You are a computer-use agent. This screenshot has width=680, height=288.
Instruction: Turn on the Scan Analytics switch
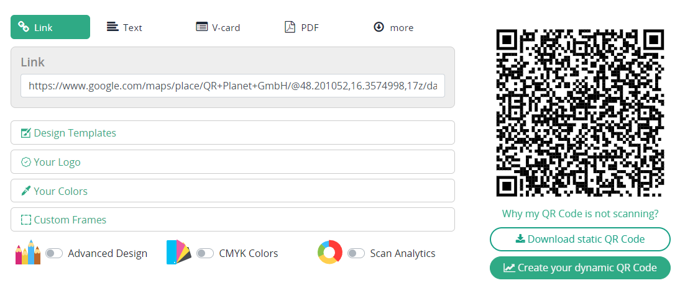356,253
